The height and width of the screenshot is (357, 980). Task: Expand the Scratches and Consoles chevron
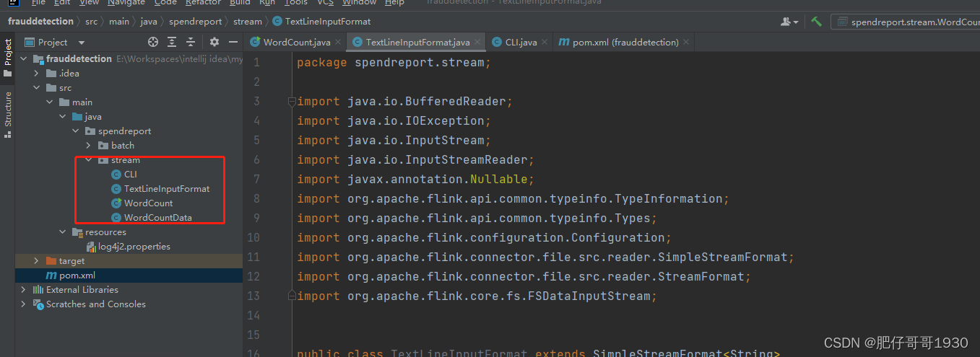[24, 304]
